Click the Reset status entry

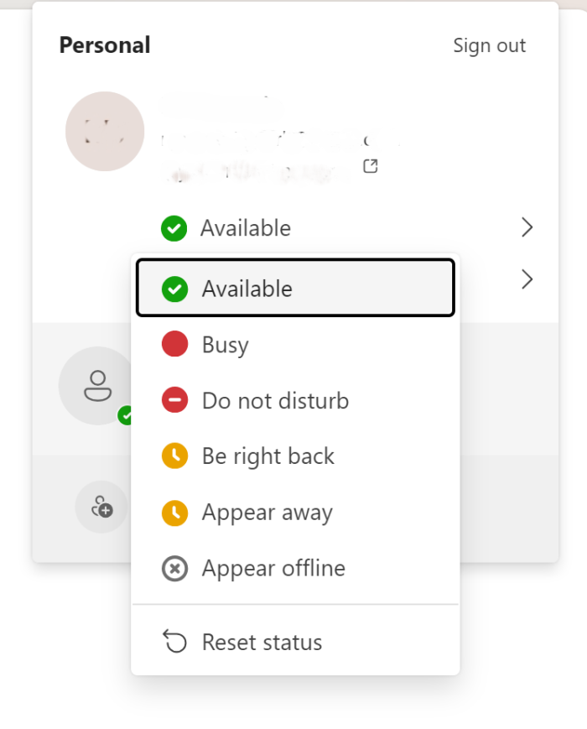(x=262, y=642)
